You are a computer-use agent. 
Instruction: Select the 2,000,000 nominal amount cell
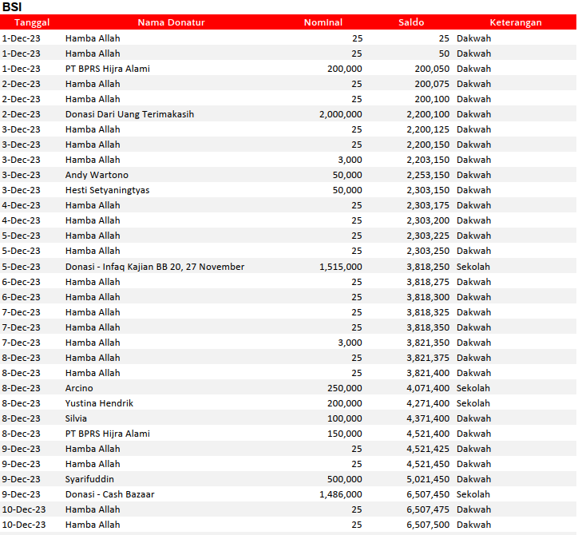[340, 114]
